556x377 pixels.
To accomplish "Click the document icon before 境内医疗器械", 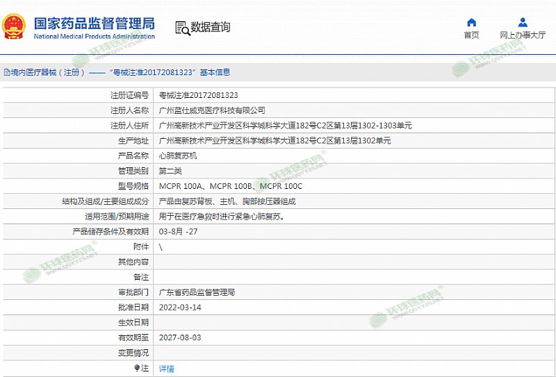I will (x=6, y=72).
